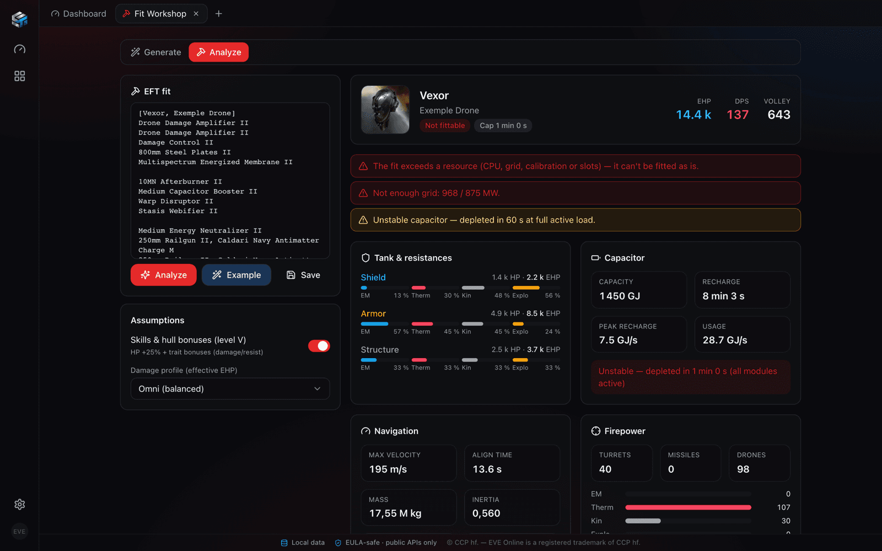
Task: Click the VOLLEY 643 value
Action: point(779,115)
